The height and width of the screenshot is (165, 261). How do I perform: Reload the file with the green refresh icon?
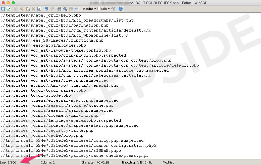coord(9,9)
